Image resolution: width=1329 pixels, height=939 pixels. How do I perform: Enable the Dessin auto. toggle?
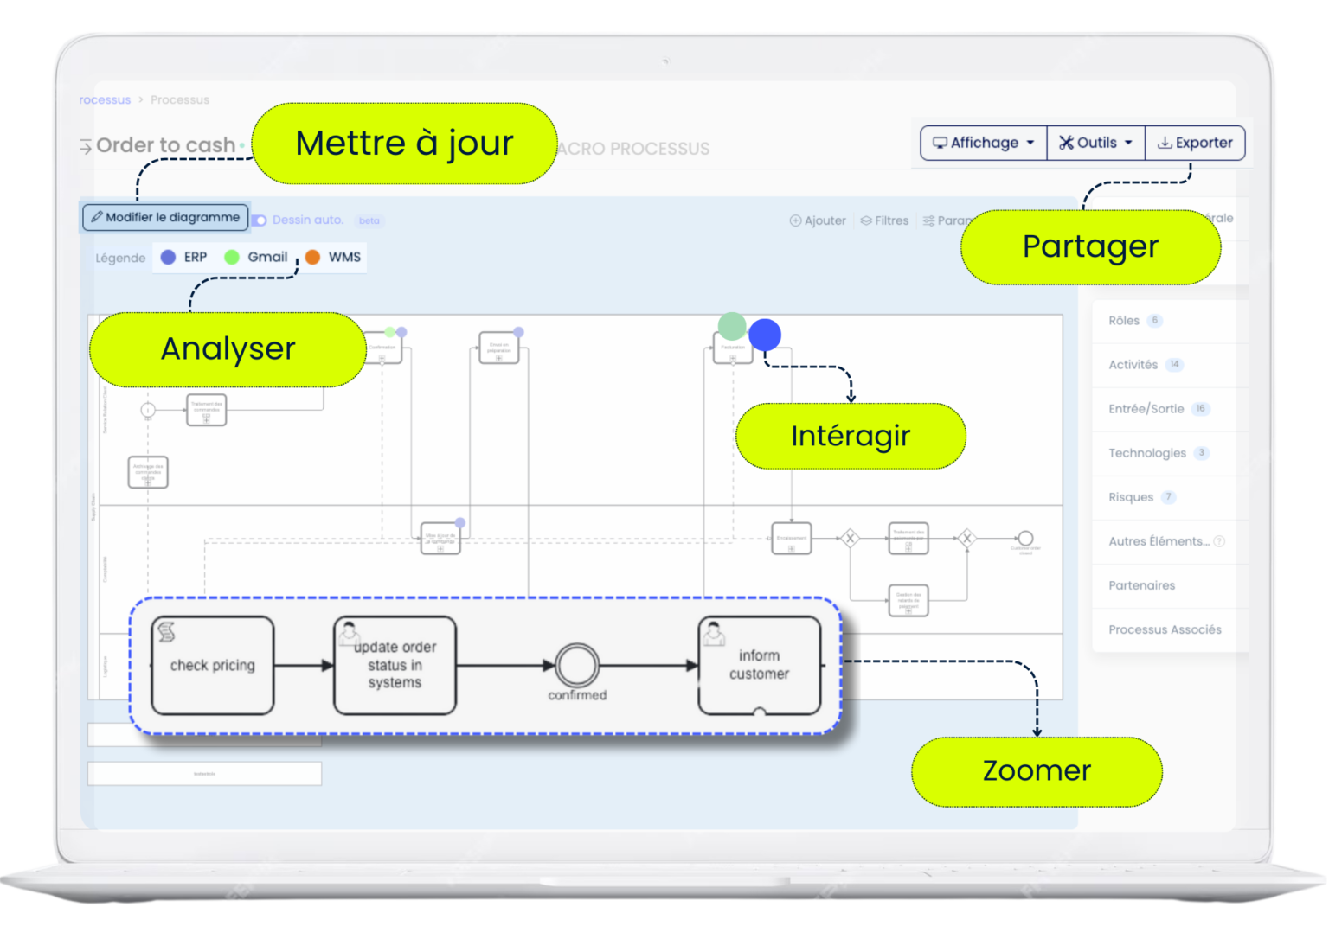coord(260,220)
